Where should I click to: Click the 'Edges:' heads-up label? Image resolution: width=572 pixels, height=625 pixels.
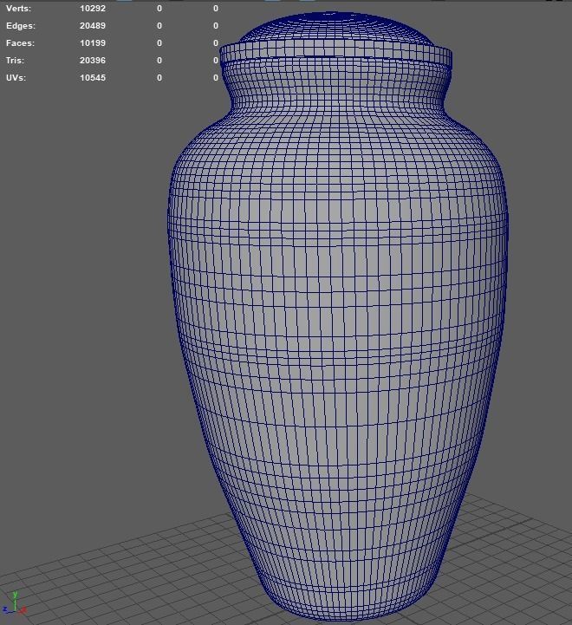tap(21, 26)
